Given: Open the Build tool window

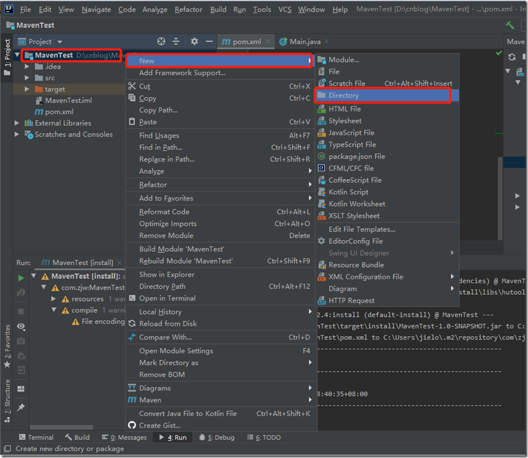Looking at the screenshot, I should point(77,438).
